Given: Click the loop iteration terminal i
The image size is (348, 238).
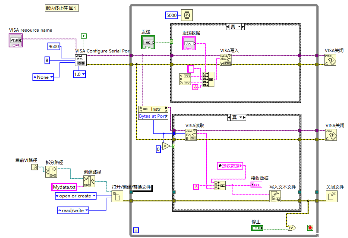Looking at the screenshot, I should (136, 230).
